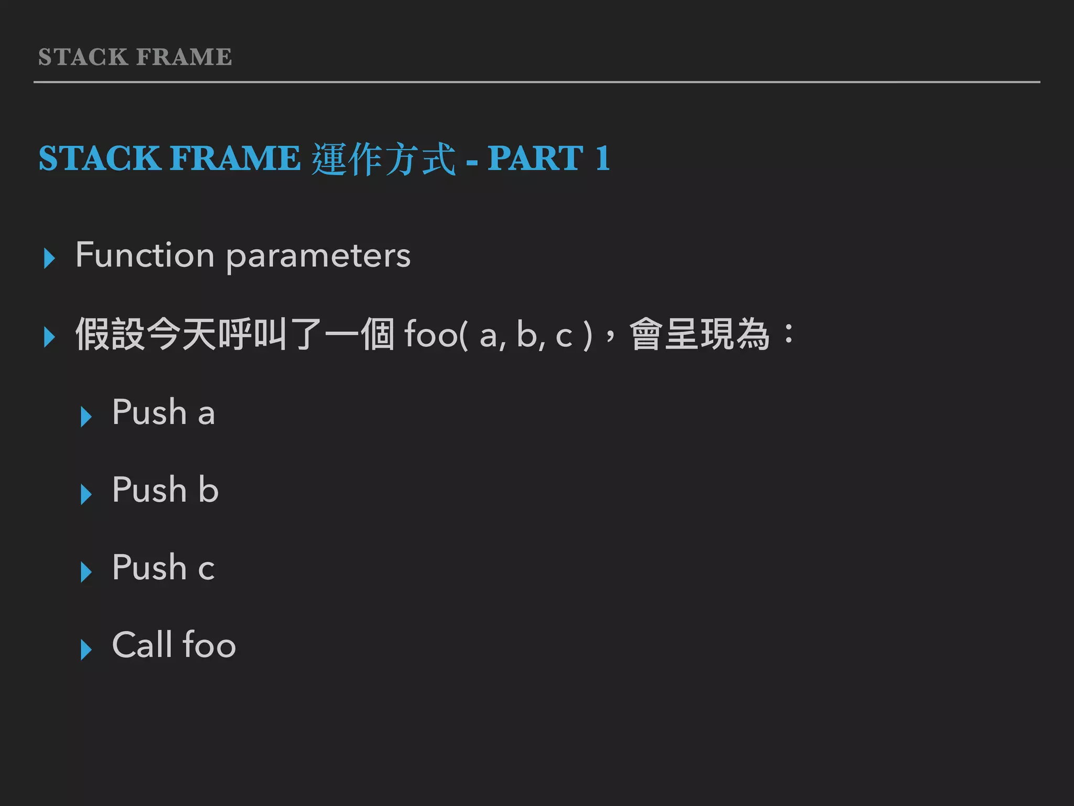Click the Push c line
Image resolution: width=1074 pixels, height=806 pixels.
click(164, 567)
